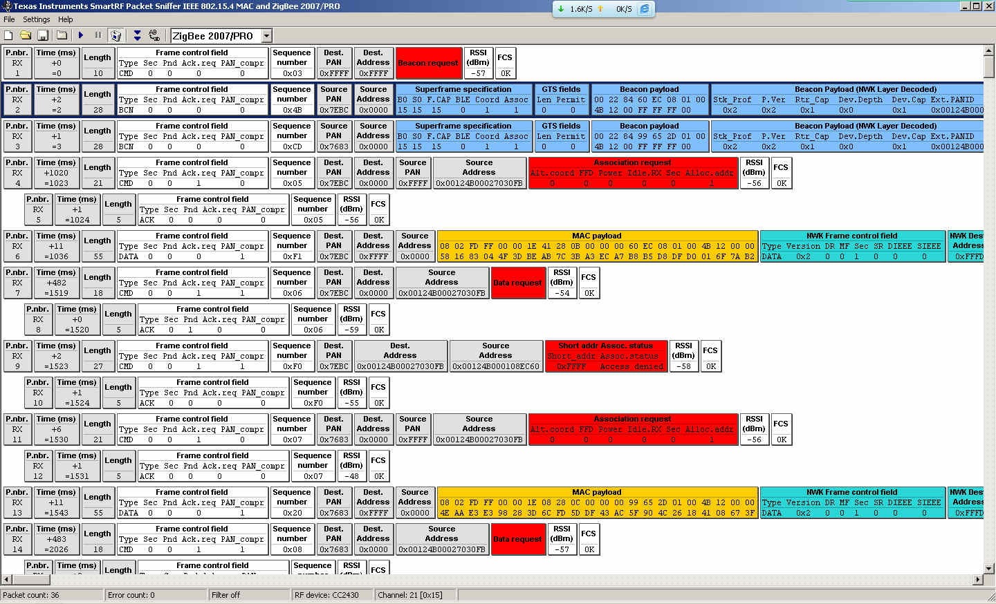Image resolution: width=996 pixels, height=604 pixels.
Task: Click NWK Frame control field in packet 6
Action: point(852,246)
